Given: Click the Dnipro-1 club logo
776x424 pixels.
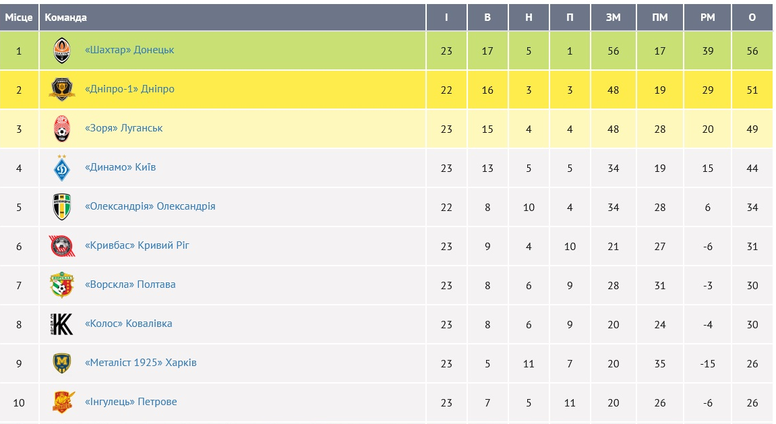Looking at the screenshot, I should tap(62, 90).
